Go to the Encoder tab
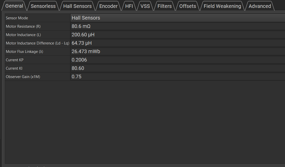The image size is (285, 167). [x=108, y=6]
